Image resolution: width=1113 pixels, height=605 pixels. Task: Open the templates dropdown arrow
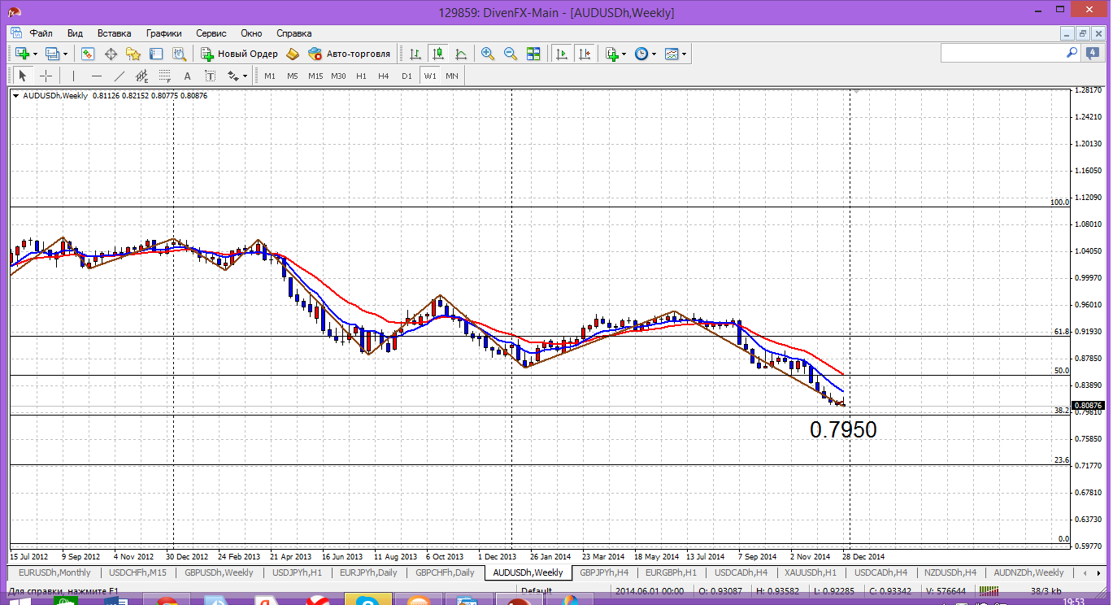click(x=685, y=54)
